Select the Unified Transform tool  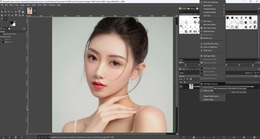point(19,12)
